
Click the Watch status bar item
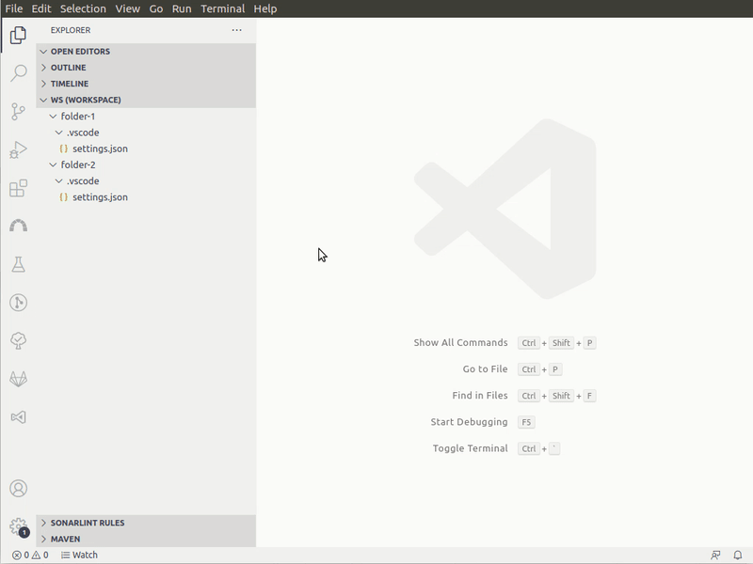pyautogui.click(x=79, y=555)
